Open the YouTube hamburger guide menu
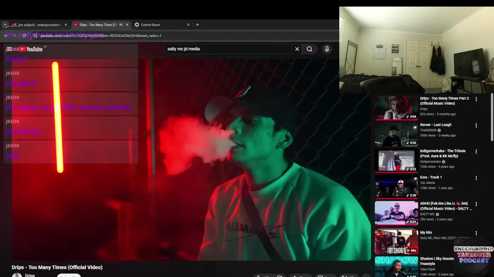494x277 pixels. tap(9, 49)
